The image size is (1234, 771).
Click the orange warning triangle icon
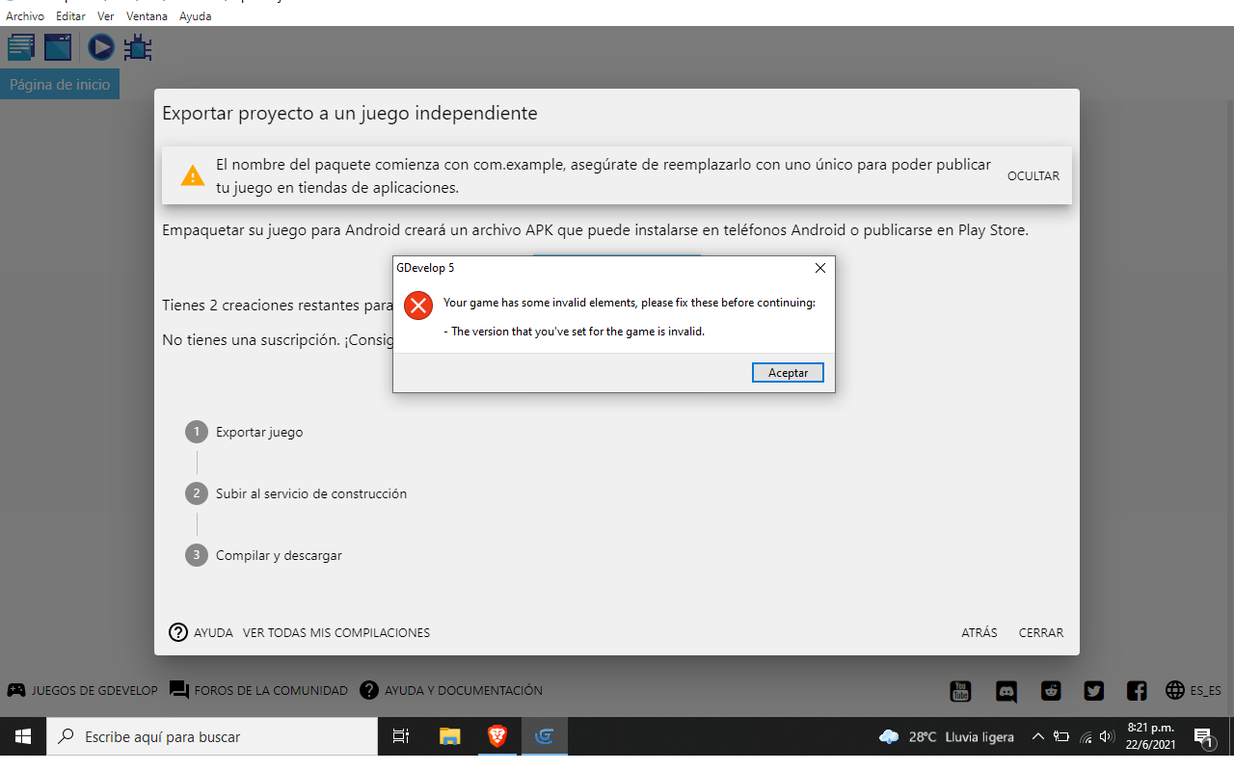click(x=193, y=176)
